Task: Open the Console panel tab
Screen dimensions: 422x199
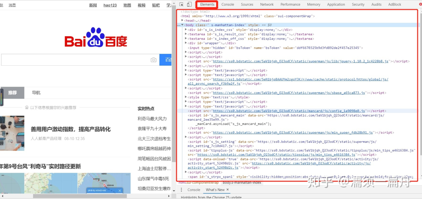Action: pyautogui.click(x=228, y=4)
